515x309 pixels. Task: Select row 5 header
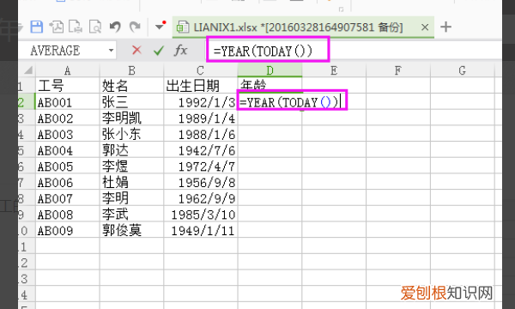pos(27,150)
